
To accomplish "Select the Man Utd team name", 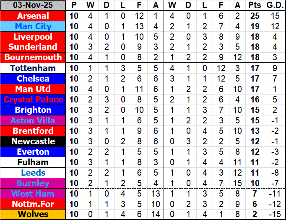I will pos(33,89).
